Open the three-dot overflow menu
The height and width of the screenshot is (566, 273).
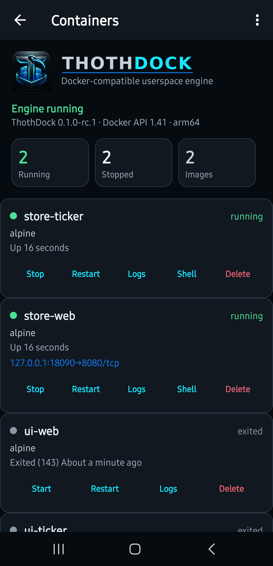point(257,20)
